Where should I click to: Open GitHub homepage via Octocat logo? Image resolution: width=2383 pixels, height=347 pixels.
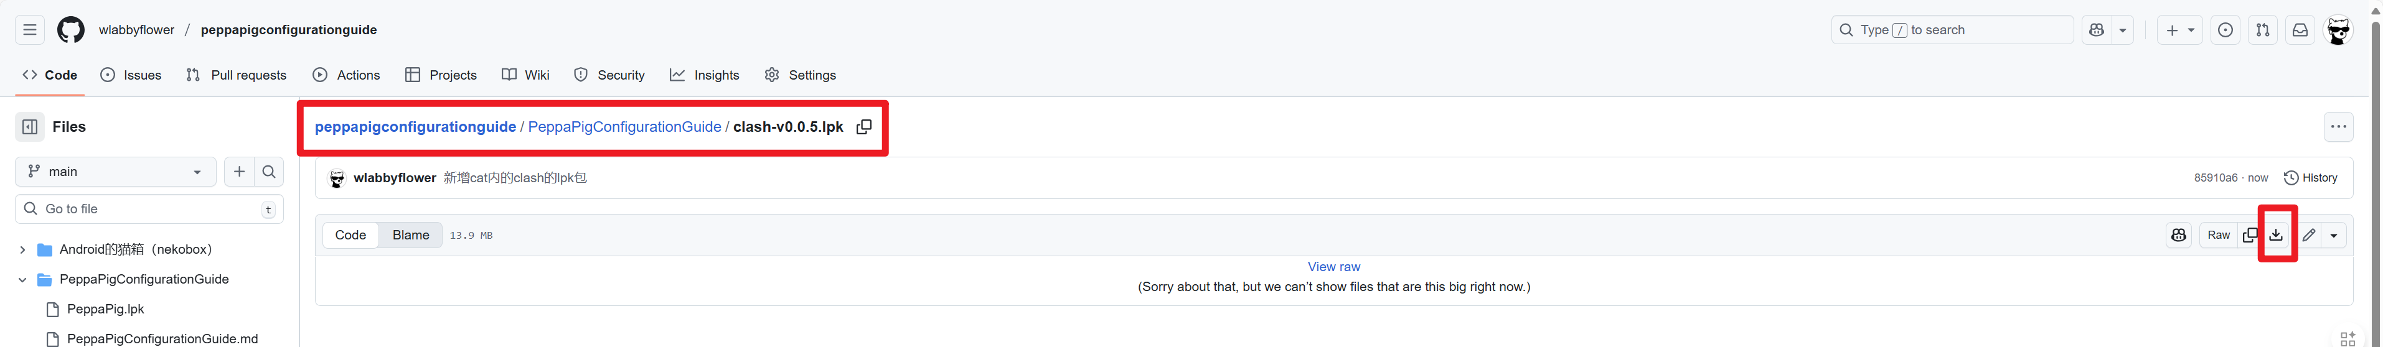(70, 30)
